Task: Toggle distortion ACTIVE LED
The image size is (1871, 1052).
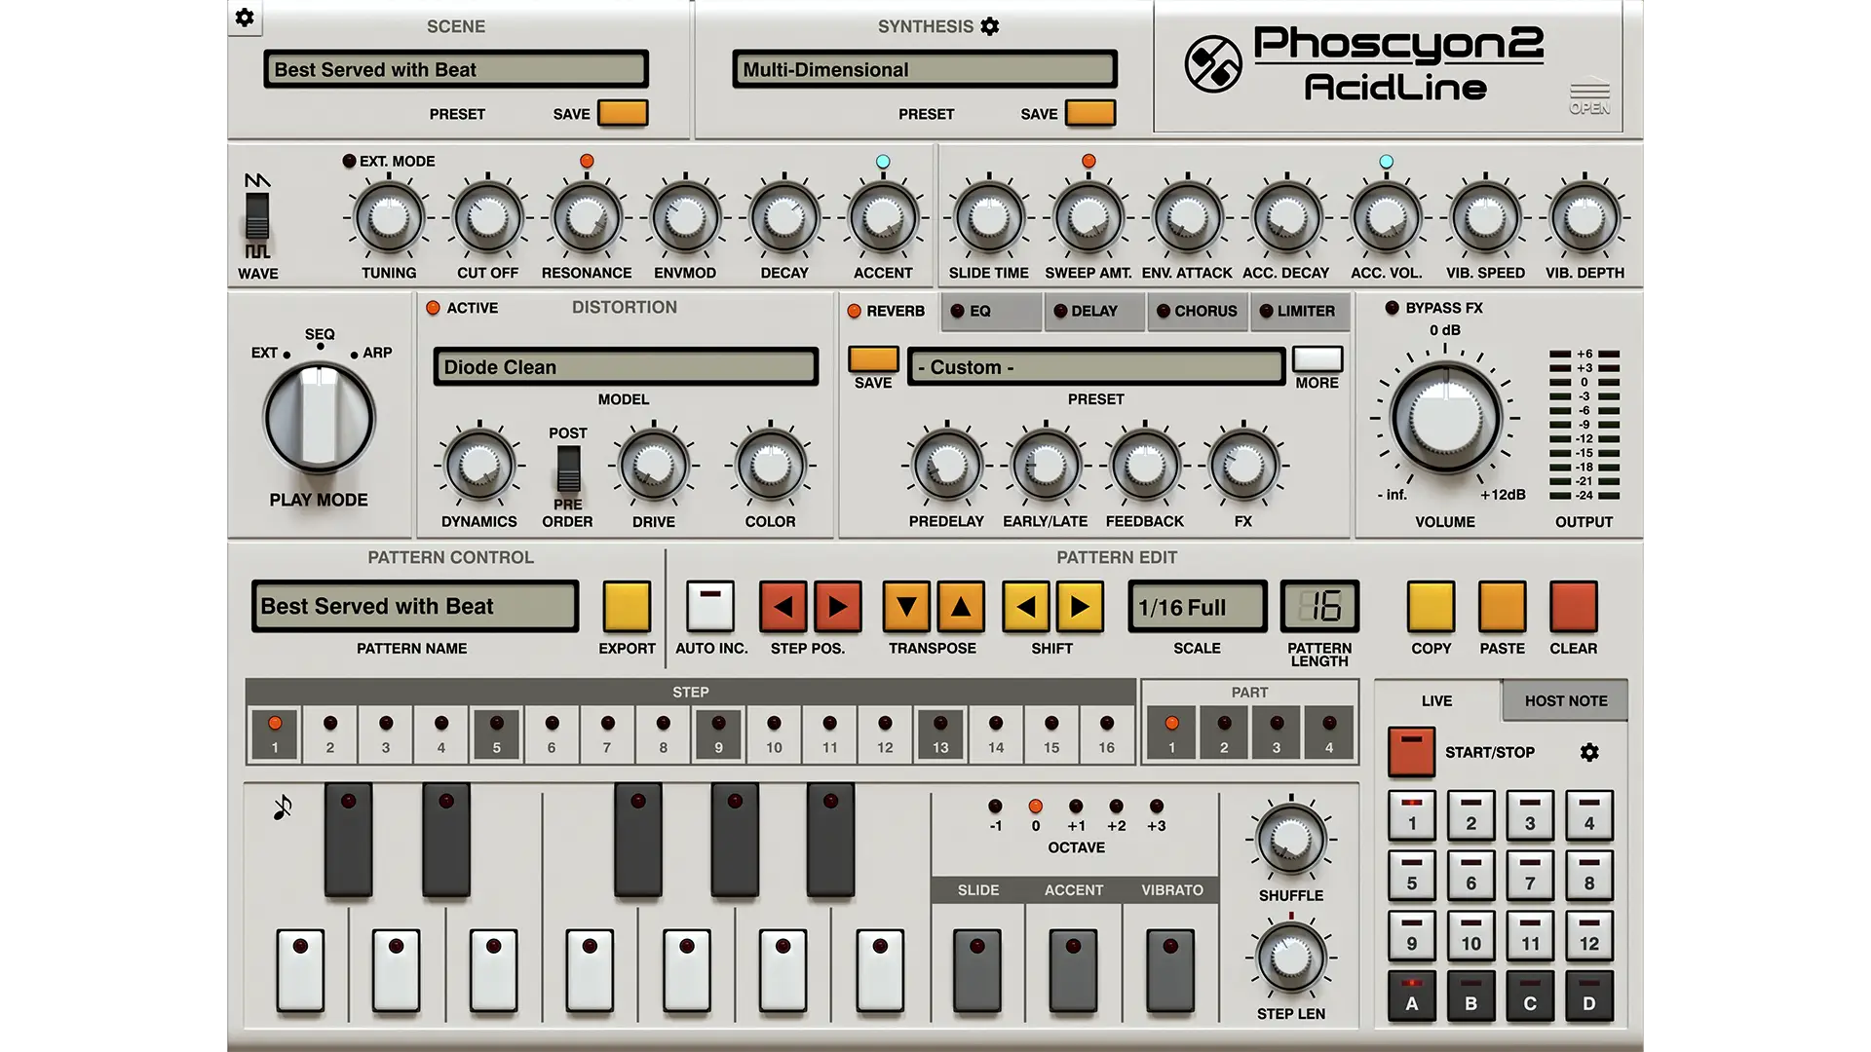Action: point(434,308)
